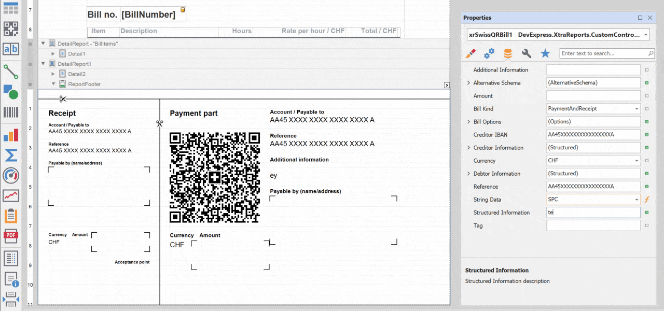Image resolution: width=664 pixels, height=311 pixels.
Task: Select the 'Description' table header cell
Action: coord(168,31)
